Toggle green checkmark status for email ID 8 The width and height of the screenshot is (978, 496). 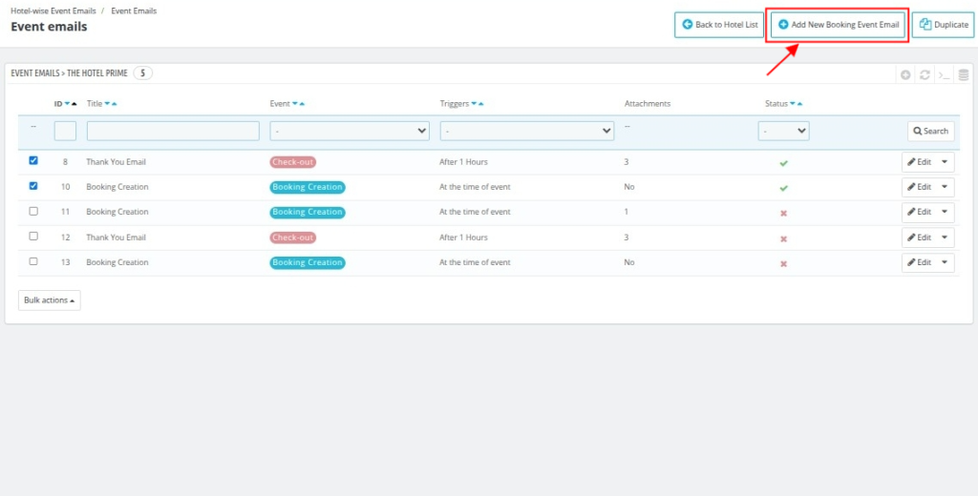783,163
